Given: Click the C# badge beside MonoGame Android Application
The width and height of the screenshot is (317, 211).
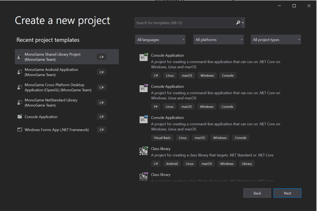Looking at the screenshot, I should click(102, 72).
